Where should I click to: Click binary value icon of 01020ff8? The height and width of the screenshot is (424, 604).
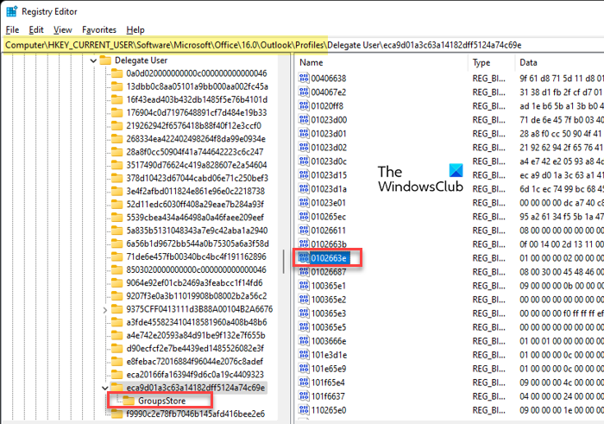tap(304, 106)
